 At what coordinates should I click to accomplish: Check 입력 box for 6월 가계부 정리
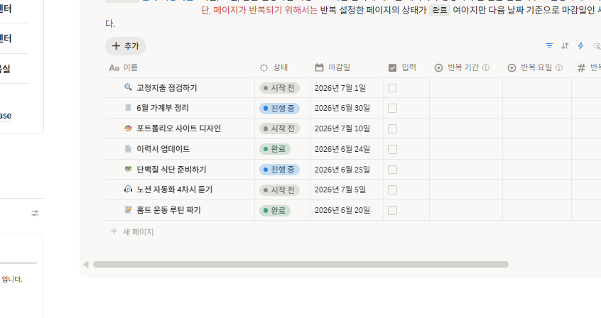click(x=392, y=109)
